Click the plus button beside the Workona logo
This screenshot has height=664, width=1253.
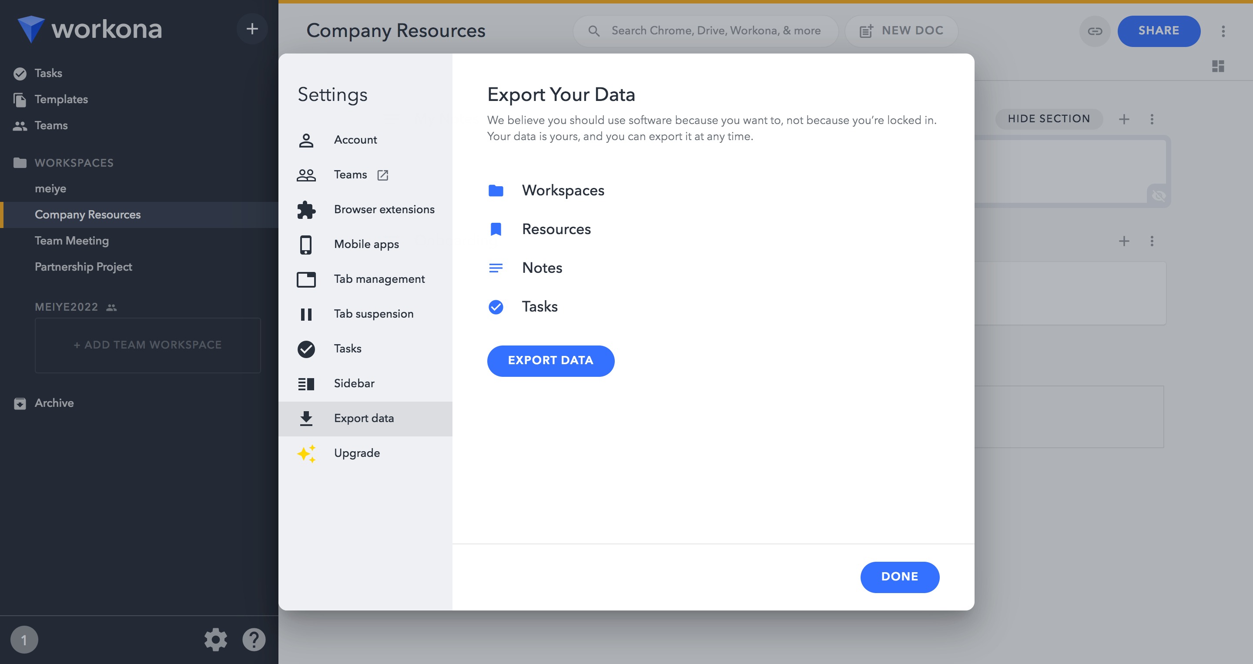(252, 29)
